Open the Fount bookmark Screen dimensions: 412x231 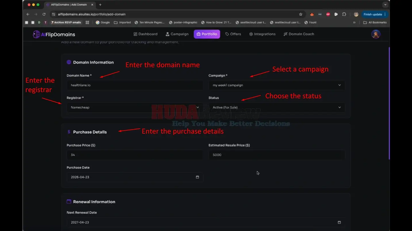click(310, 22)
